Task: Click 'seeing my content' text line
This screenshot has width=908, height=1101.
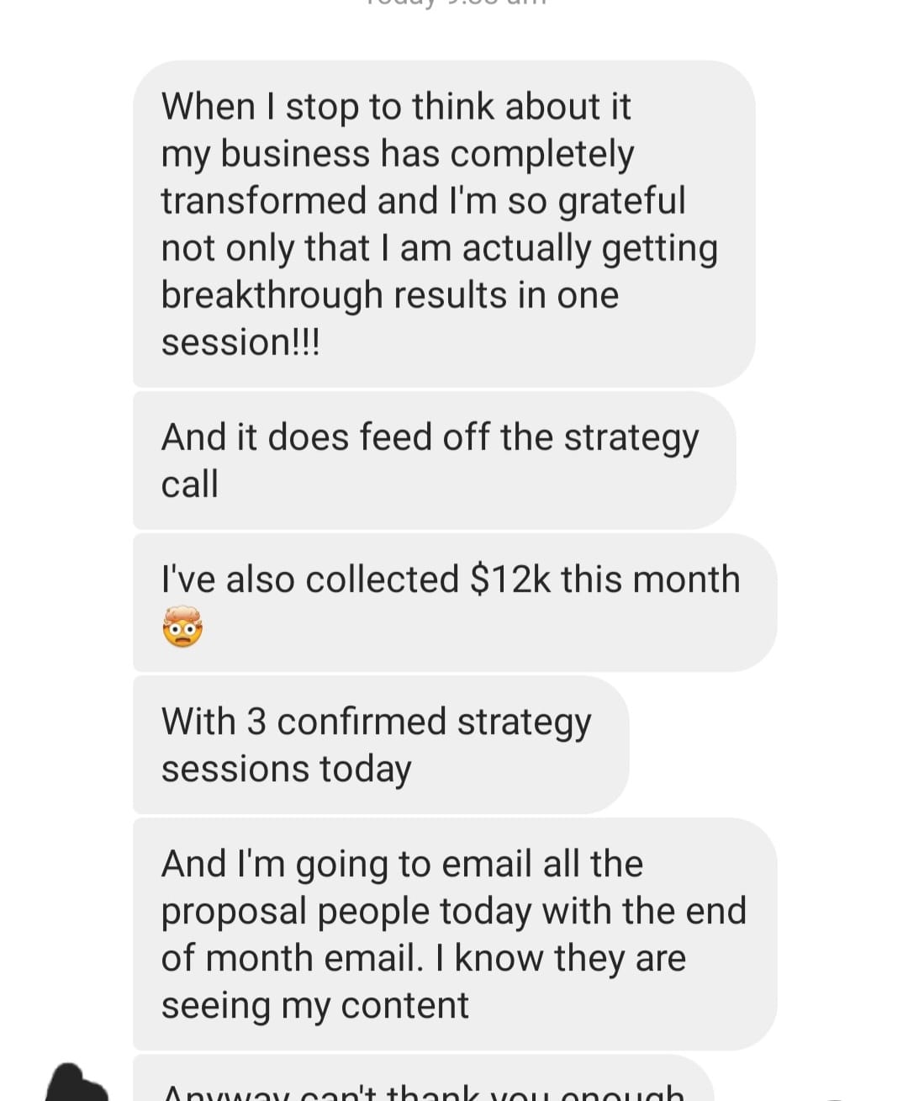Action: coord(314,1005)
